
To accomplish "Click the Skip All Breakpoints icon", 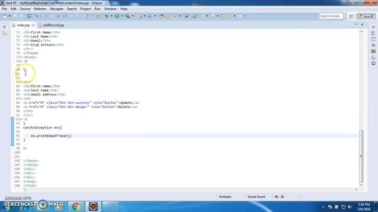I will [37, 16].
